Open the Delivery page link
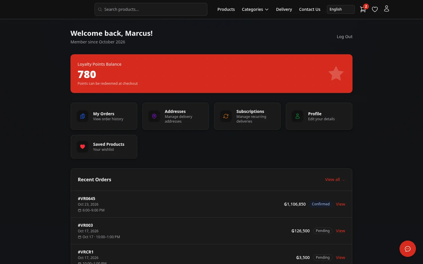423x264 pixels. 284,9
